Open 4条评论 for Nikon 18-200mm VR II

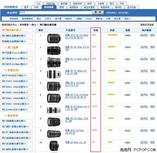pos(144,95)
